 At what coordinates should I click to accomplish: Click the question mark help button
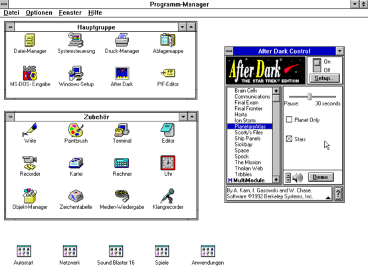coord(338,194)
